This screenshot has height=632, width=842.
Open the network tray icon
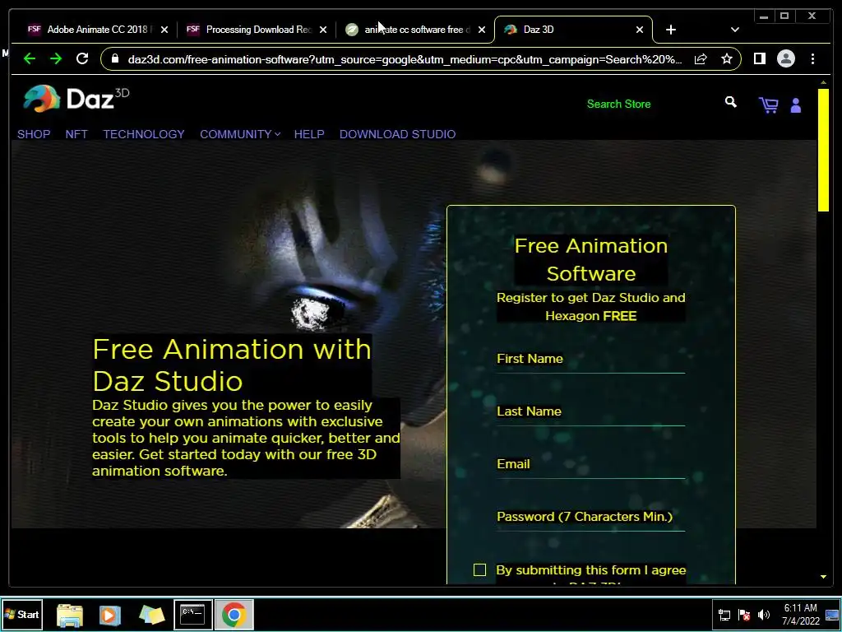pos(724,615)
